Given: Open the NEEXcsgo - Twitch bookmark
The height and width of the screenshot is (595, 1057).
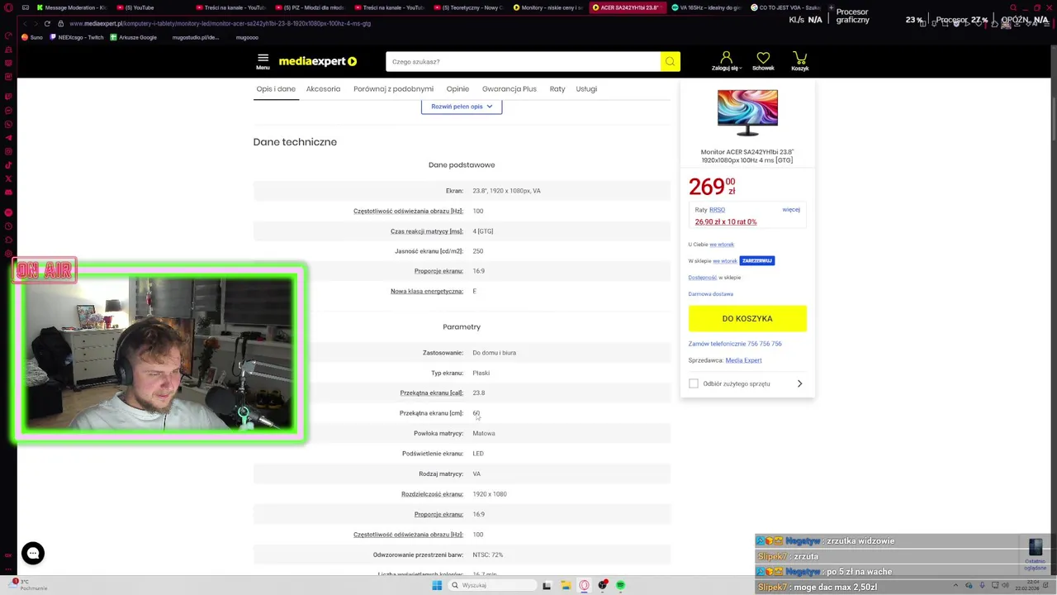Looking at the screenshot, I should [x=77, y=37].
